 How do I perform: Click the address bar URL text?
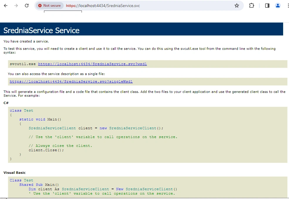[x=103, y=6]
